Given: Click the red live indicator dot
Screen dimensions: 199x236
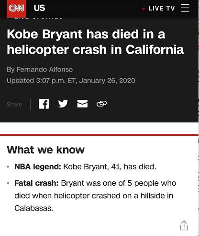Looking at the screenshot, I should (144, 9).
